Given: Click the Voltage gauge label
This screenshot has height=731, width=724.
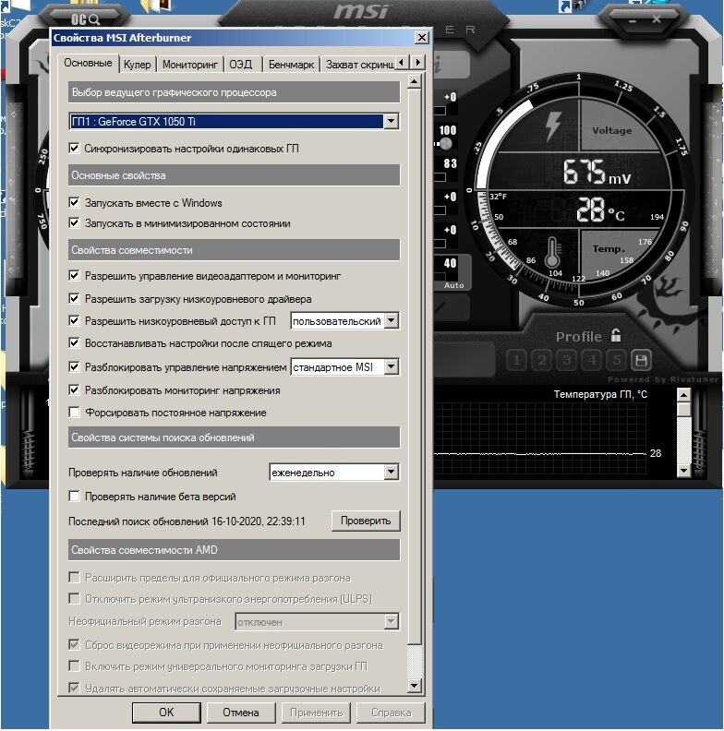Looking at the screenshot, I should click(611, 130).
